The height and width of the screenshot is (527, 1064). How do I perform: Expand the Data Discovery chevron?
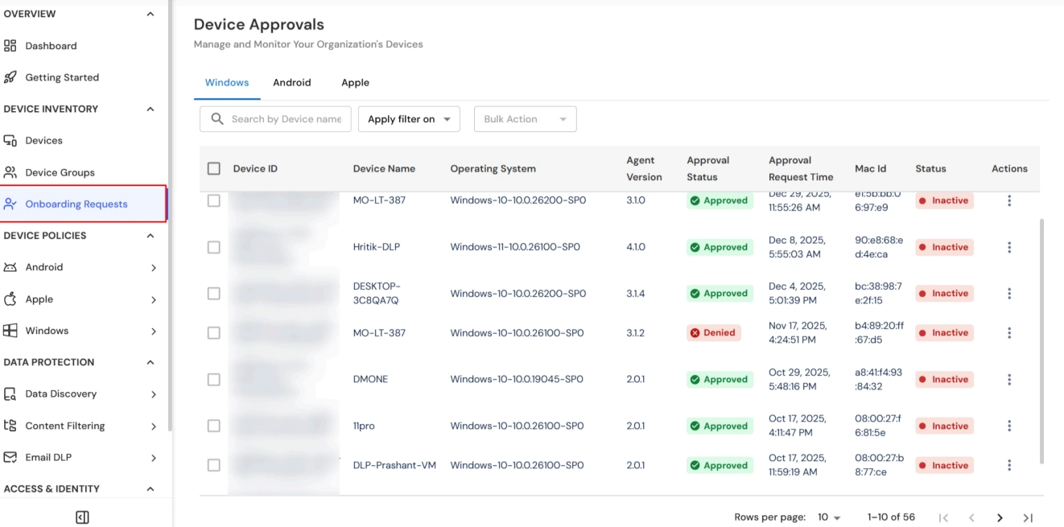click(154, 394)
